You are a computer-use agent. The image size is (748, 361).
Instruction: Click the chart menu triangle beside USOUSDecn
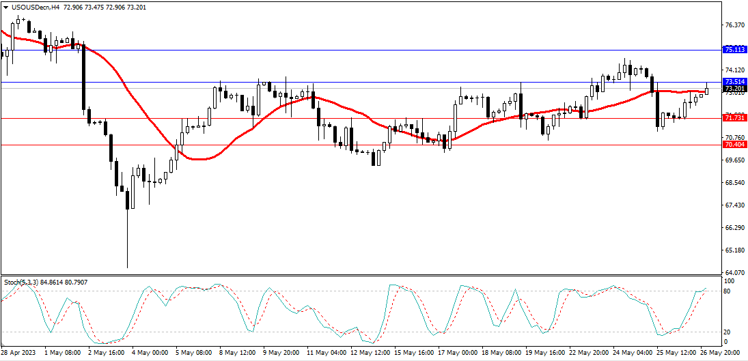click(x=5, y=8)
